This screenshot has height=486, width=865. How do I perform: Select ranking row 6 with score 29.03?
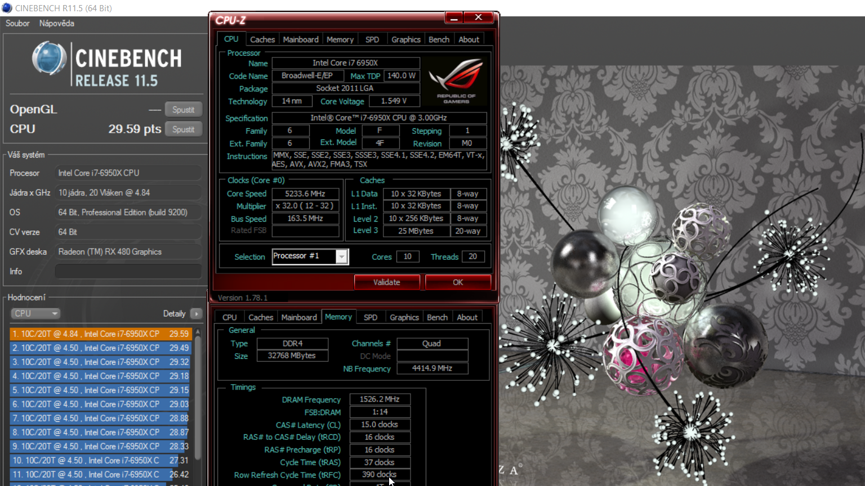pos(101,404)
